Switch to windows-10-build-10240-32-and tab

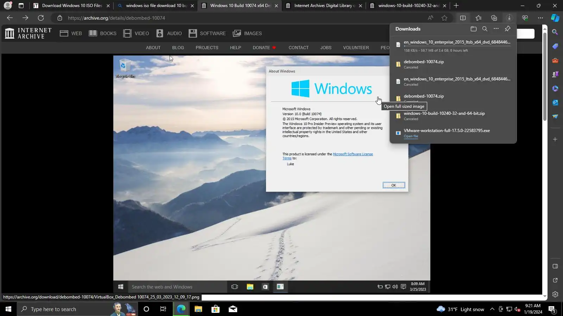coord(408,6)
